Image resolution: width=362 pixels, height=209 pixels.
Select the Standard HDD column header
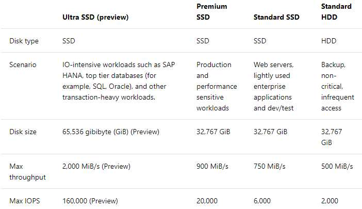[x=336, y=12]
